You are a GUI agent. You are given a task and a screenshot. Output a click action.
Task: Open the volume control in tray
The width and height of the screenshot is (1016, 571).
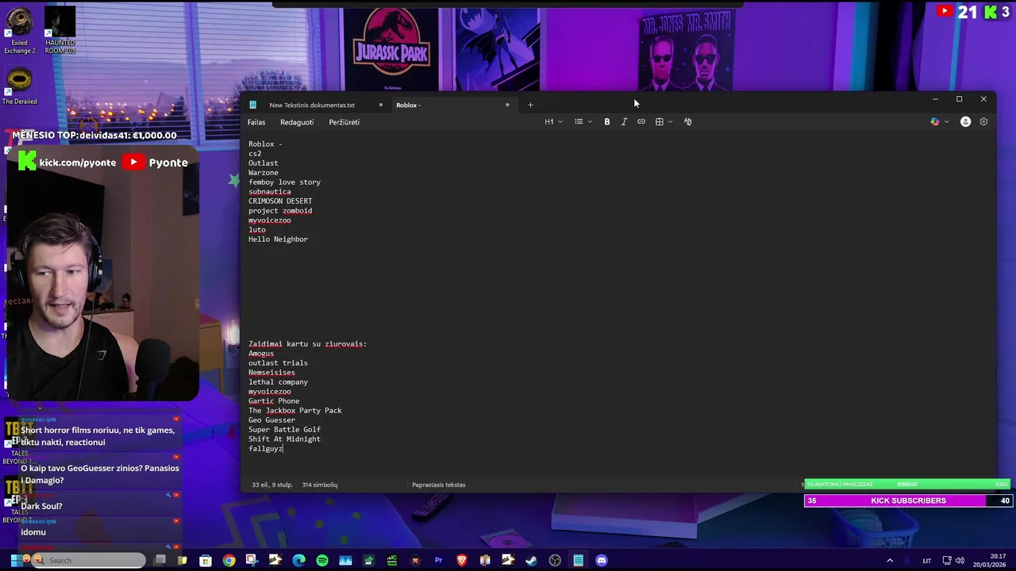(960, 561)
